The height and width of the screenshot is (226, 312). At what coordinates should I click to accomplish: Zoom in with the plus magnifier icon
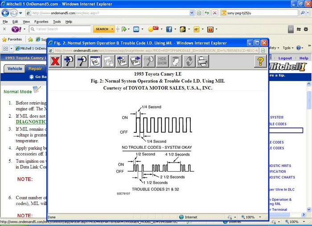[x=69, y=61]
